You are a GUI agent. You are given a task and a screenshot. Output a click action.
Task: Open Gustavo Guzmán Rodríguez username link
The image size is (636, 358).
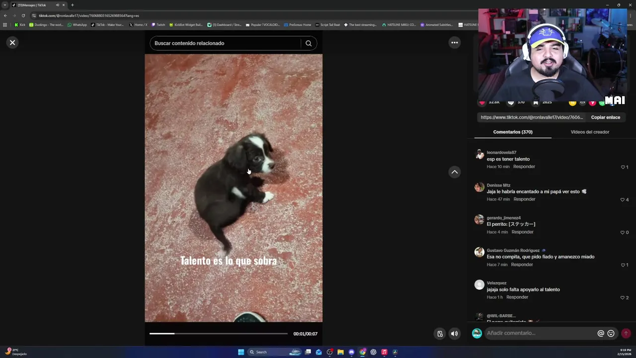pyautogui.click(x=513, y=250)
